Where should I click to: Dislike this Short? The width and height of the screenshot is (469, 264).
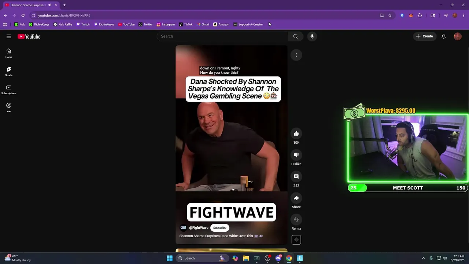point(296,155)
